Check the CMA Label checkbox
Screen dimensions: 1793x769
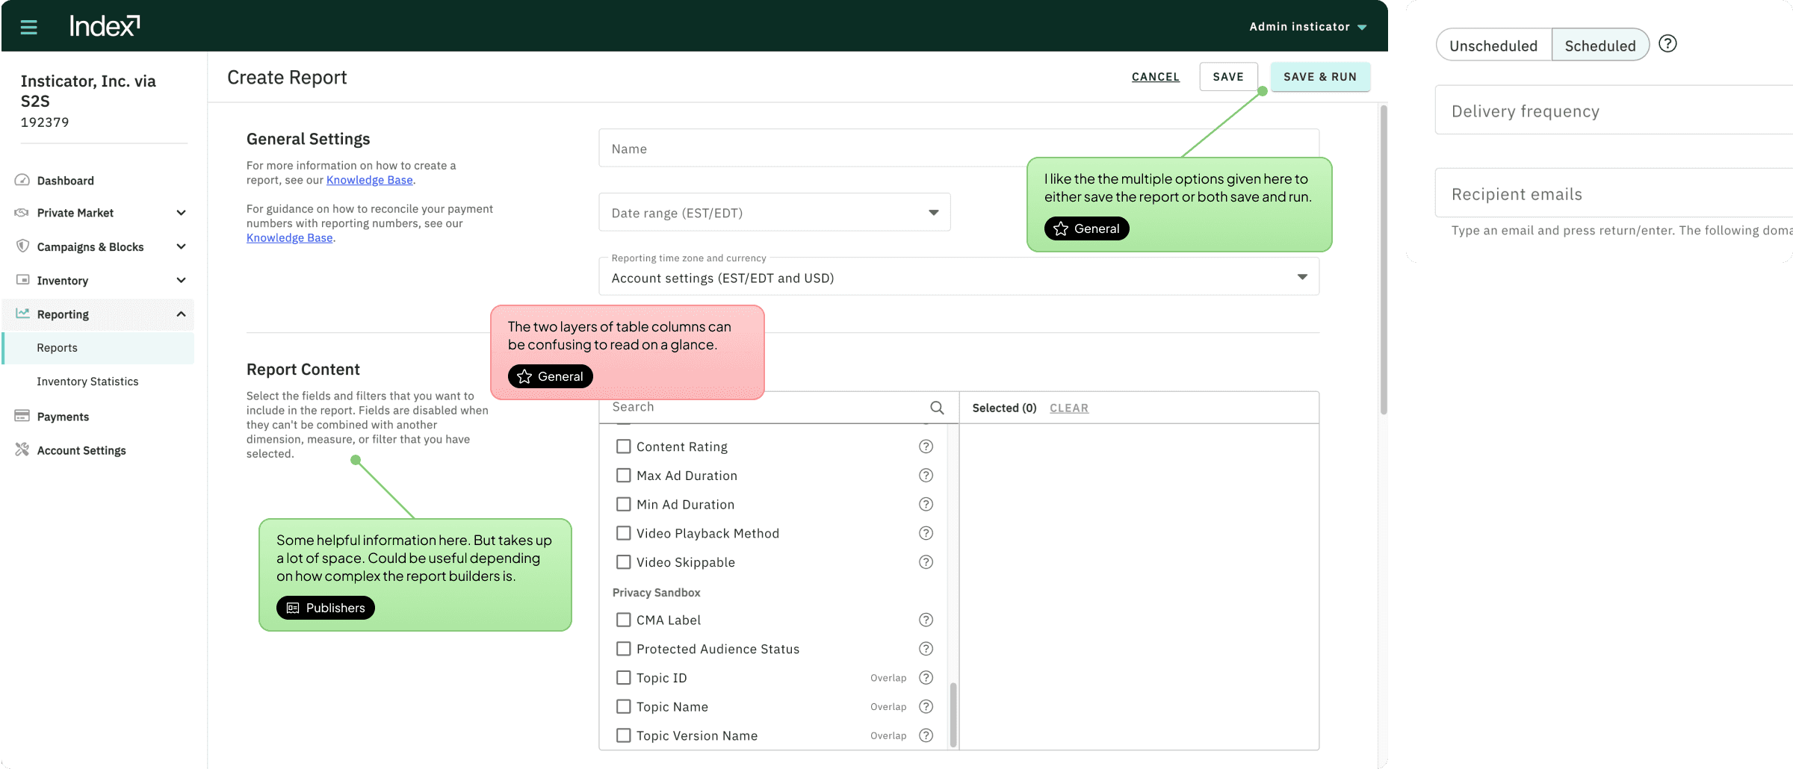(x=623, y=620)
